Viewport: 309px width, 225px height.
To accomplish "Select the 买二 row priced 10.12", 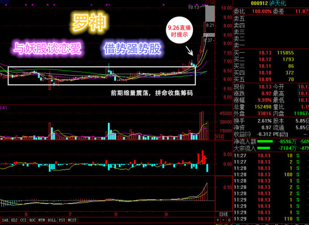I will tap(271, 59).
